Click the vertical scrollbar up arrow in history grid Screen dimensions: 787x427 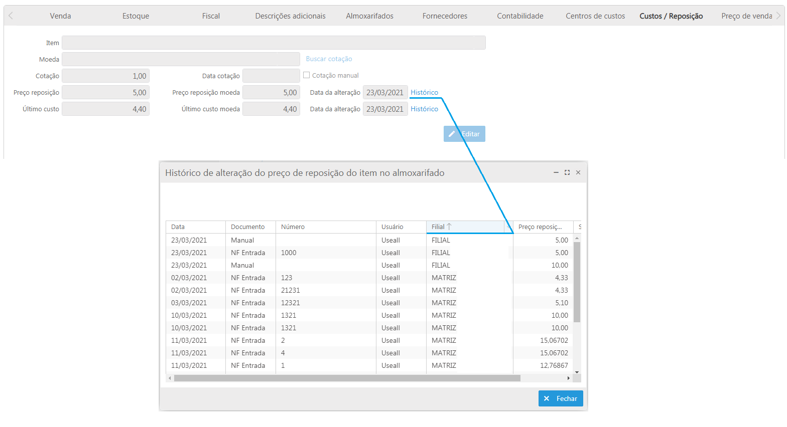[x=577, y=238]
